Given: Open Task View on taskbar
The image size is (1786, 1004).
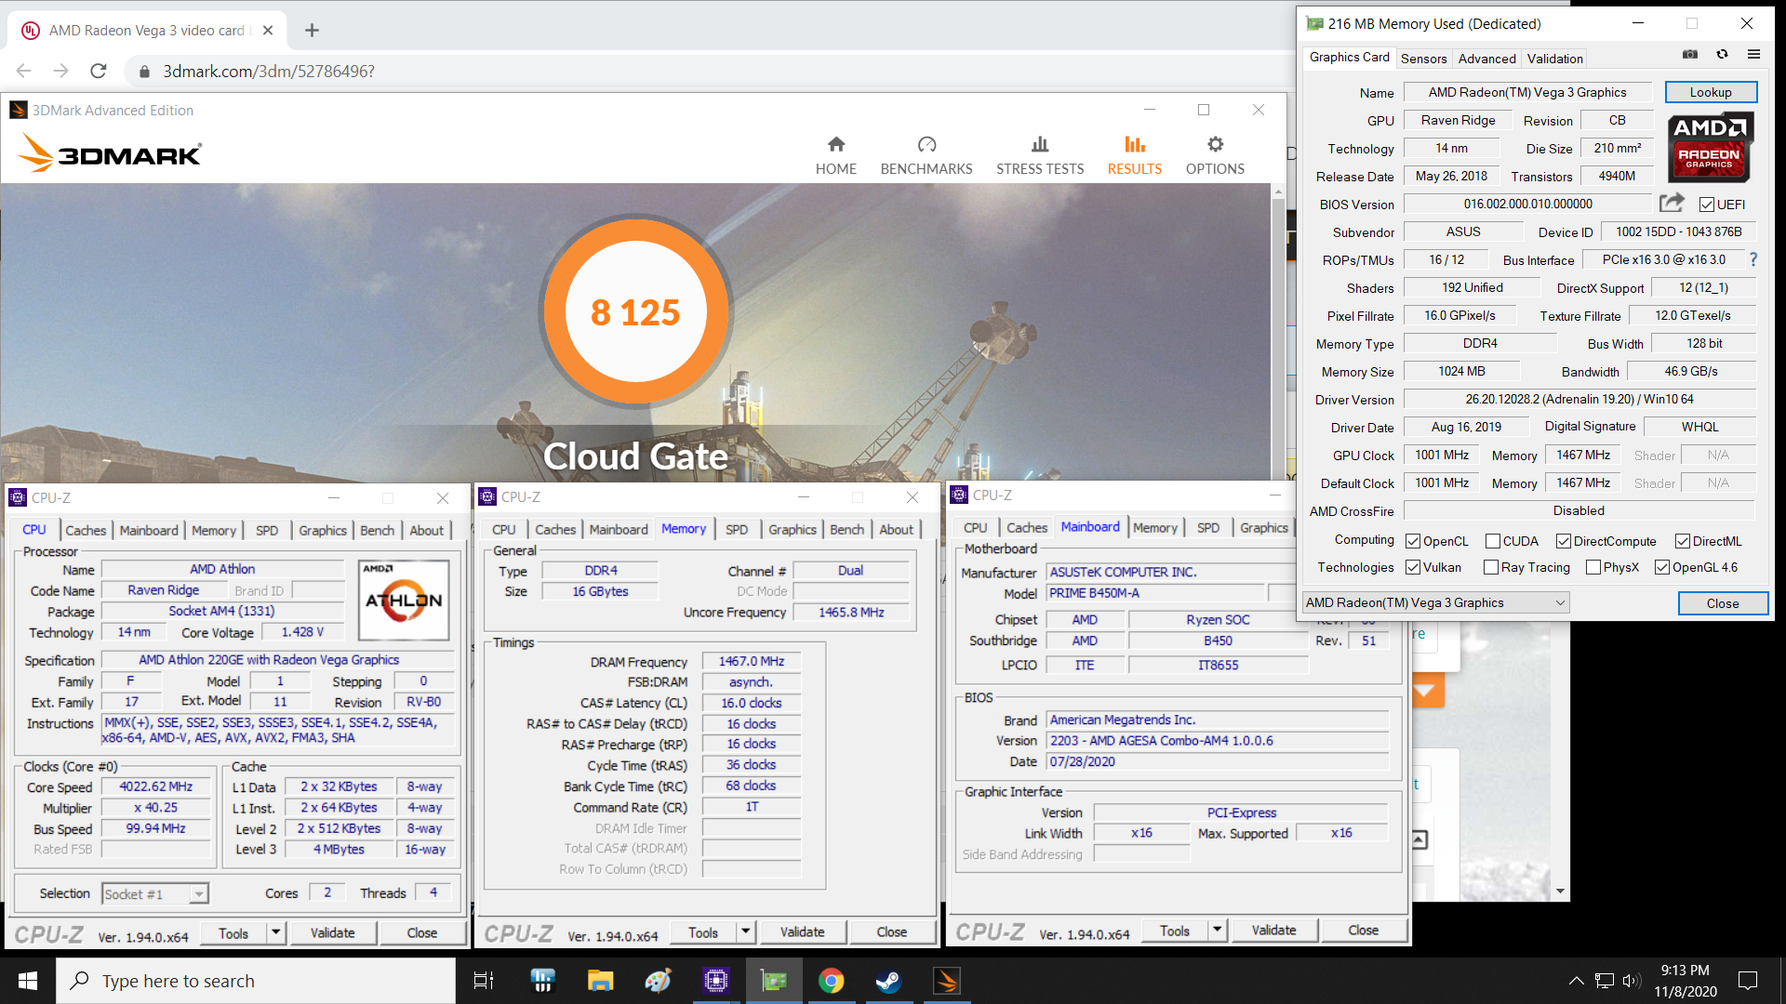Looking at the screenshot, I should [x=484, y=981].
